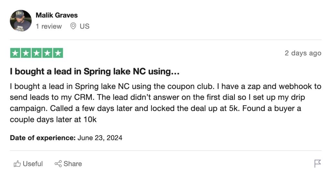Click the fourth green rating star
This screenshot has width=331, height=175.
pos(47,53)
